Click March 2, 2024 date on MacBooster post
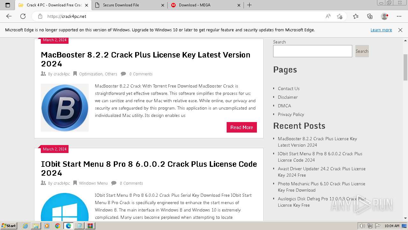408x230 pixels. pyautogui.click(x=55, y=40)
